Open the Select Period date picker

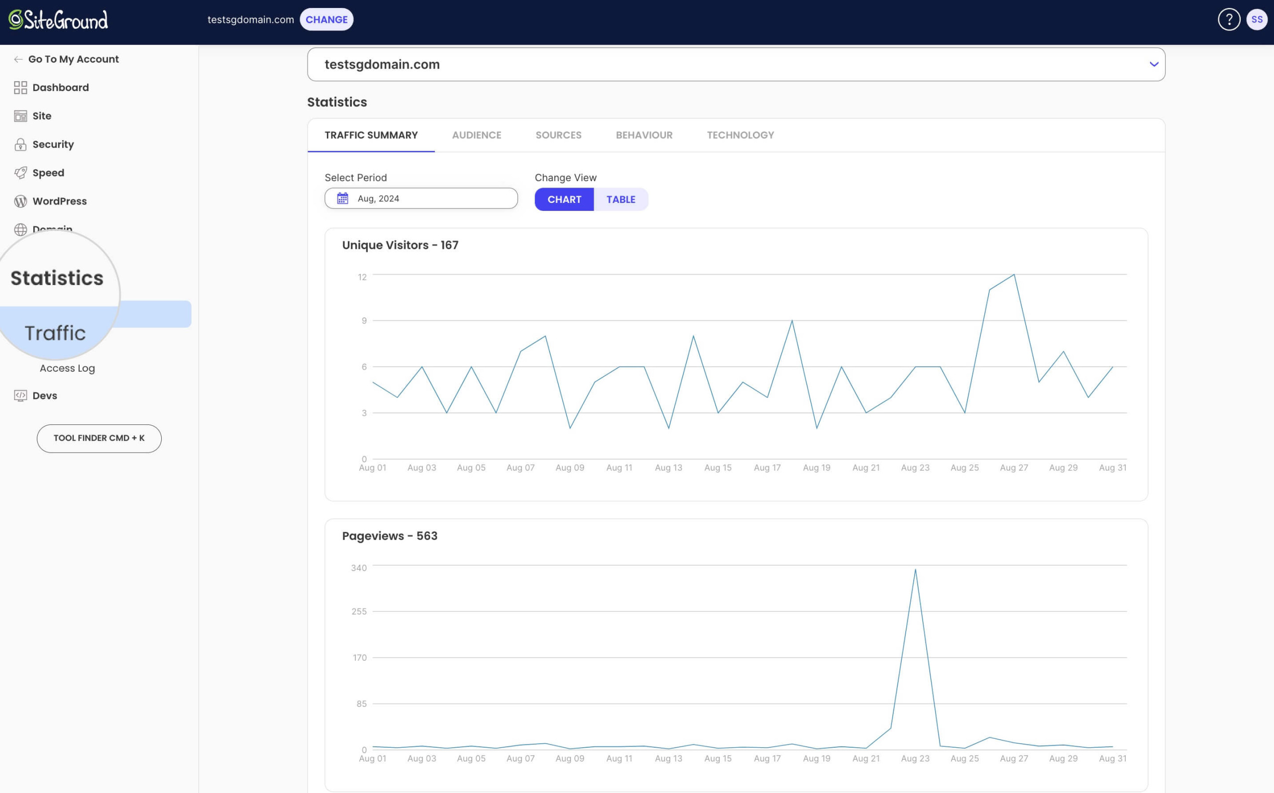pyautogui.click(x=422, y=198)
